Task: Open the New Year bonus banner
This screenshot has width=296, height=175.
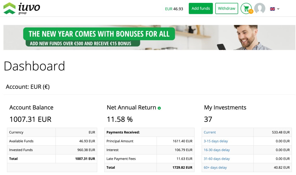Action: [148, 37]
